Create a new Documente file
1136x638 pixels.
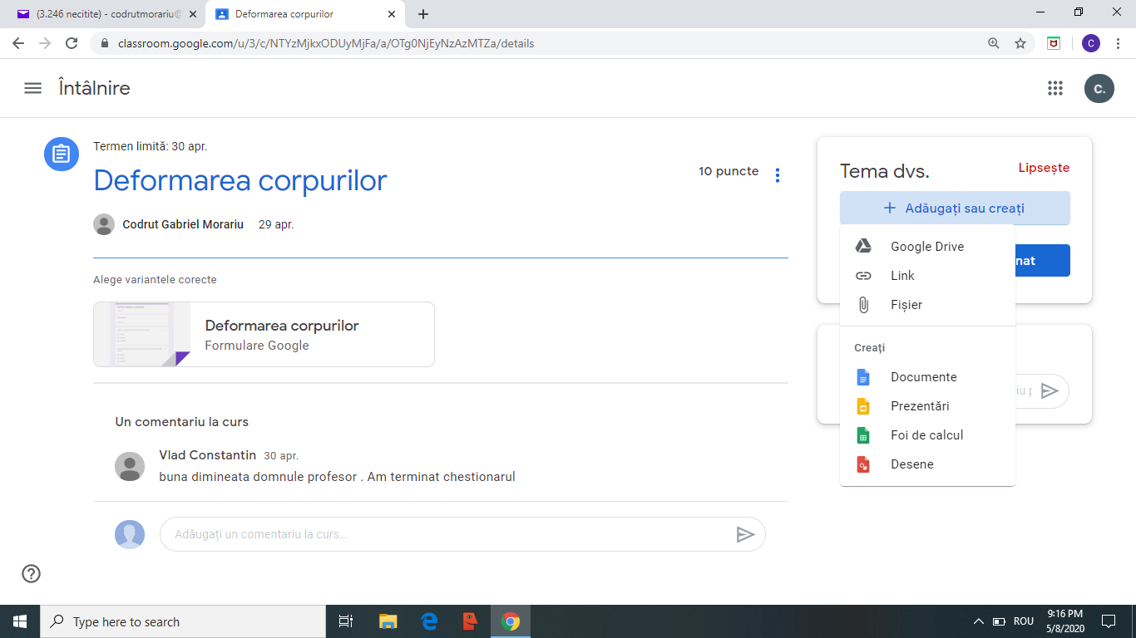pos(927,377)
